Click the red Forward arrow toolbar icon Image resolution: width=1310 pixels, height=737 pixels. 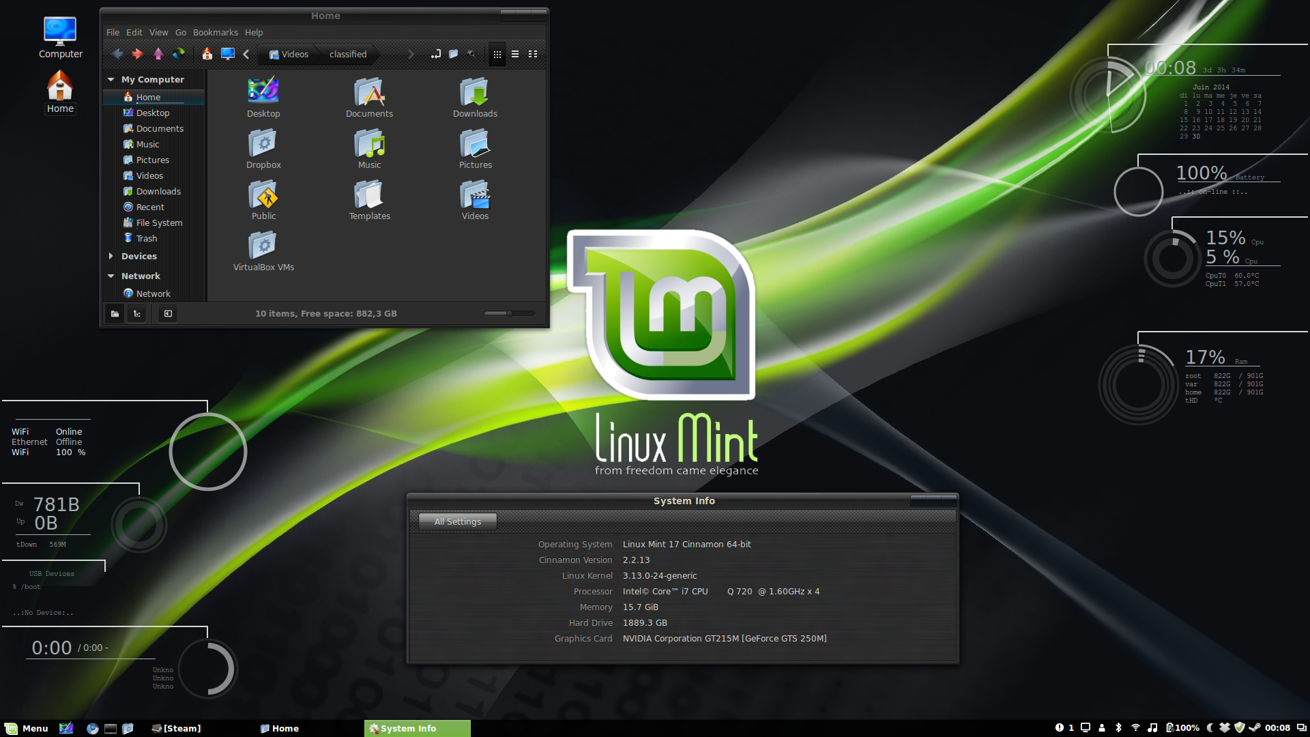[137, 54]
